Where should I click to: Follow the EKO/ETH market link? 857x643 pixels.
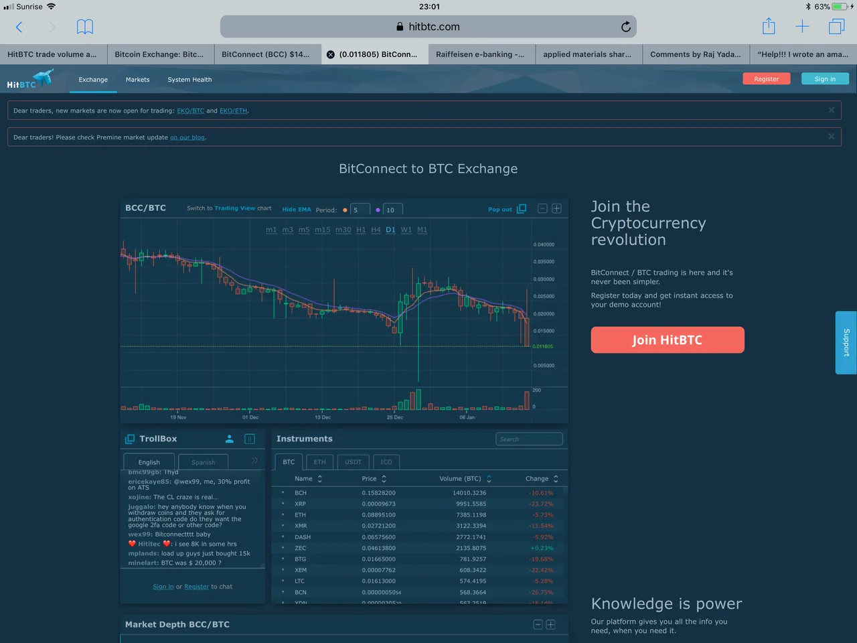(x=234, y=111)
